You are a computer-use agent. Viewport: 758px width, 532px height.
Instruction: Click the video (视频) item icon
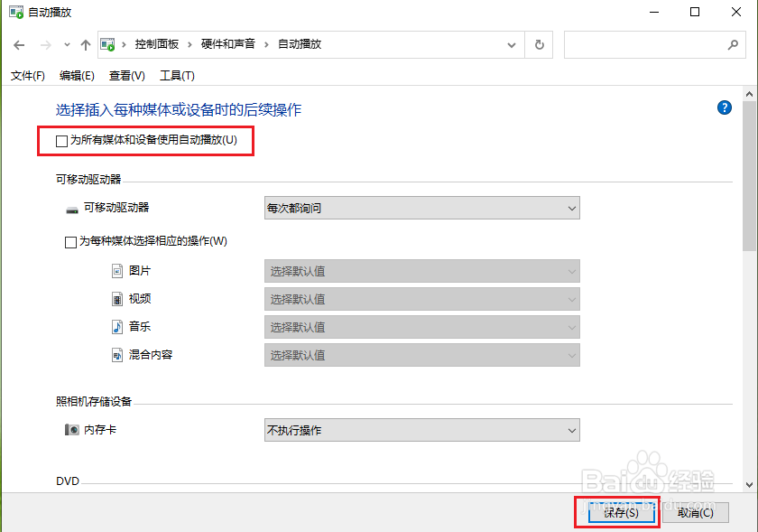pyautogui.click(x=117, y=299)
